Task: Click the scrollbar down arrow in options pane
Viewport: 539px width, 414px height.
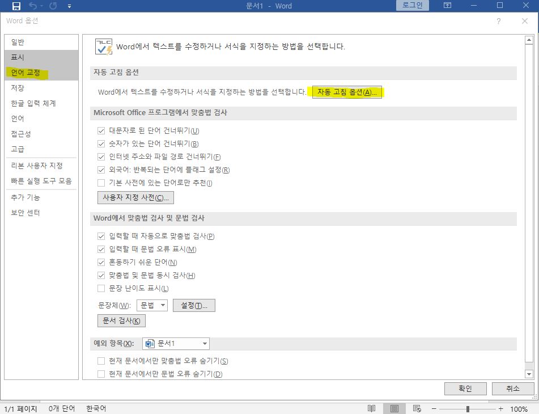Action: [529, 374]
